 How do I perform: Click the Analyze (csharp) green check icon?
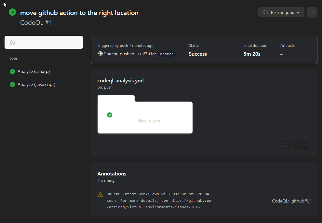(x=12, y=72)
